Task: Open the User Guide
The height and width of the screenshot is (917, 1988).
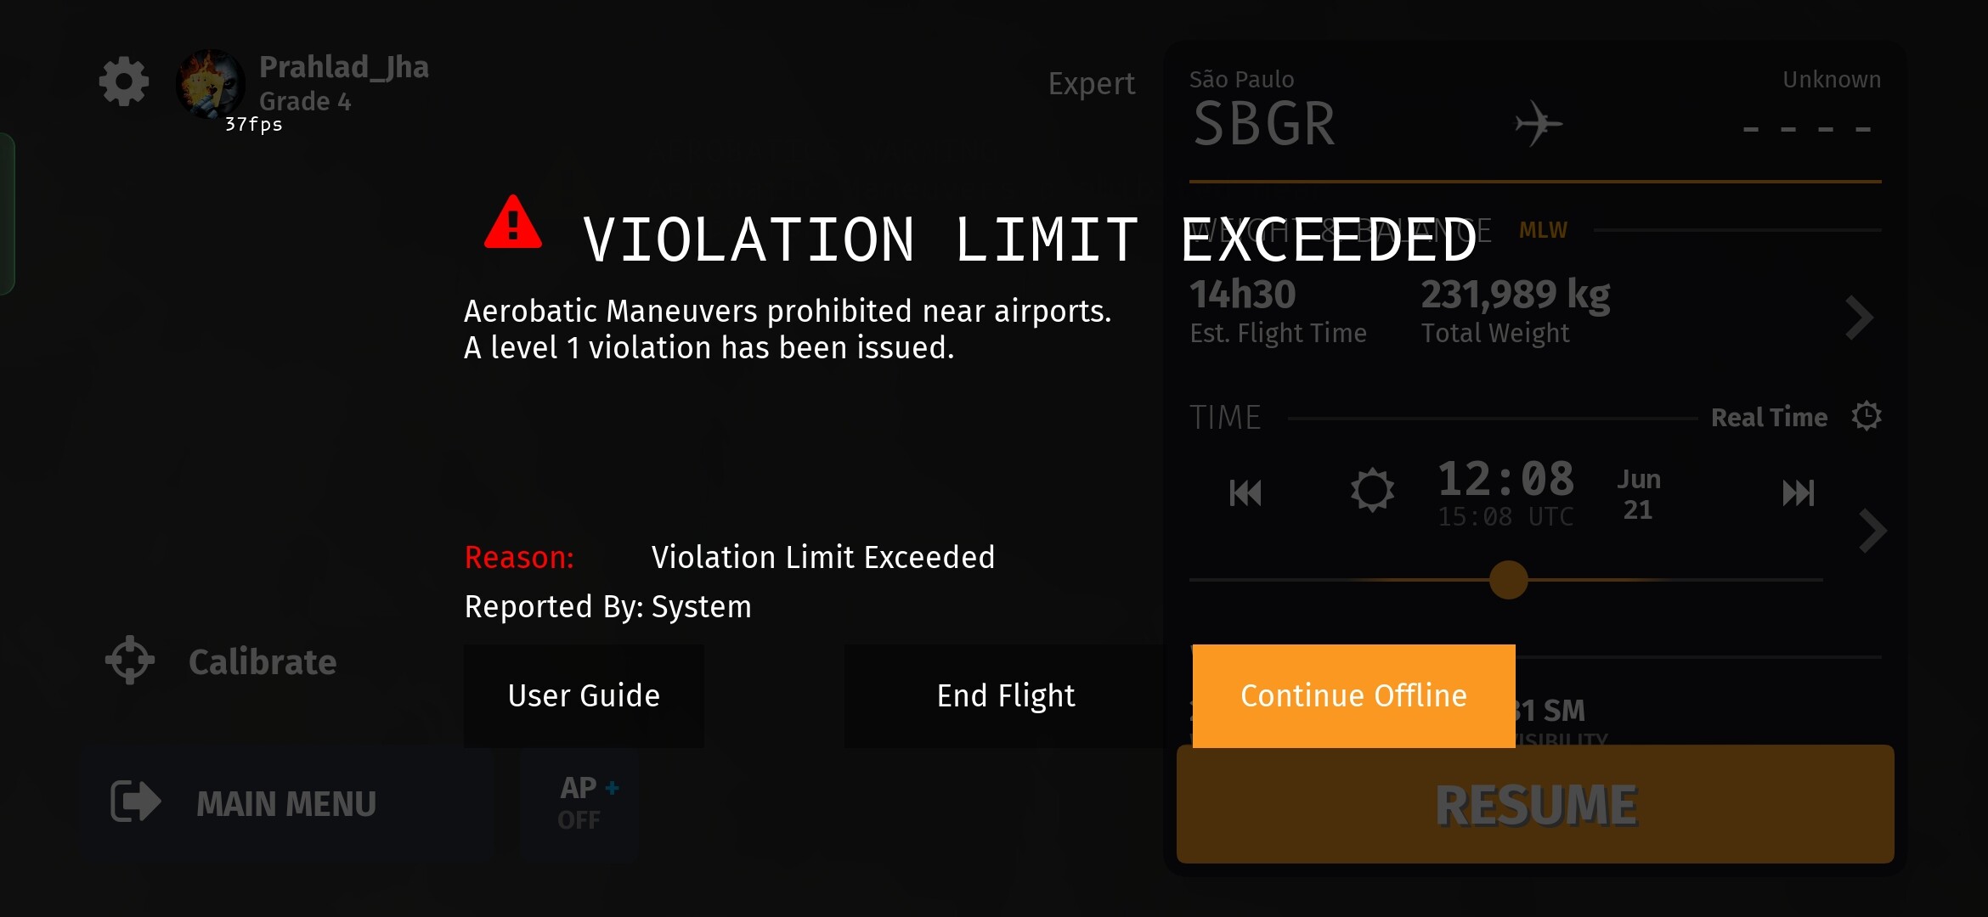Action: click(x=584, y=695)
